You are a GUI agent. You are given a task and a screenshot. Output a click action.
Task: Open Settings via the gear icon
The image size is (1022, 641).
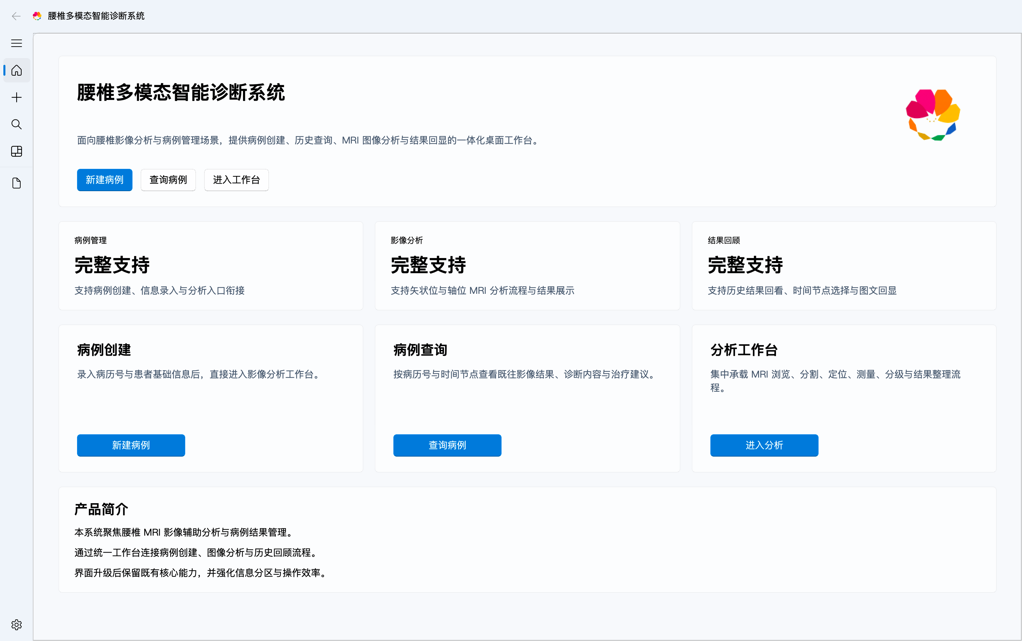(17, 624)
